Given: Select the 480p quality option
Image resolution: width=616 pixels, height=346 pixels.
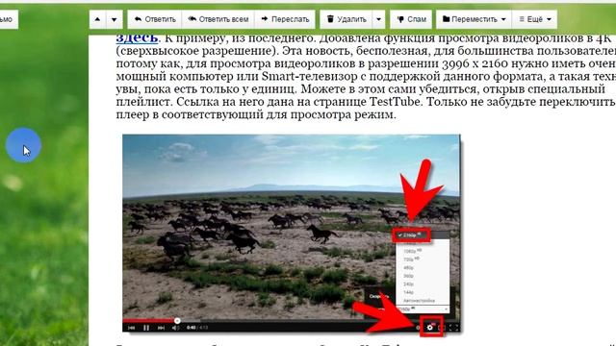Looking at the screenshot, I should (x=408, y=267).
